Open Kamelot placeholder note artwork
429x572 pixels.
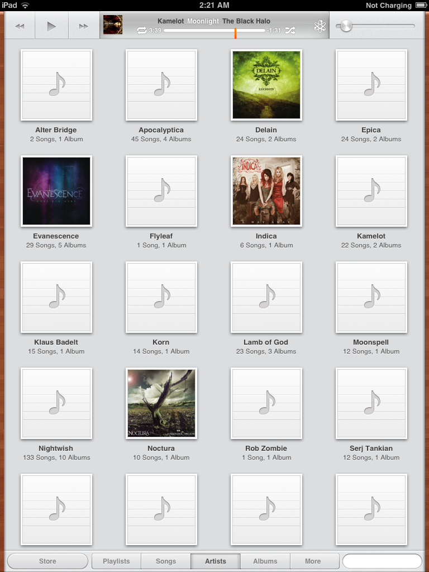371,191
